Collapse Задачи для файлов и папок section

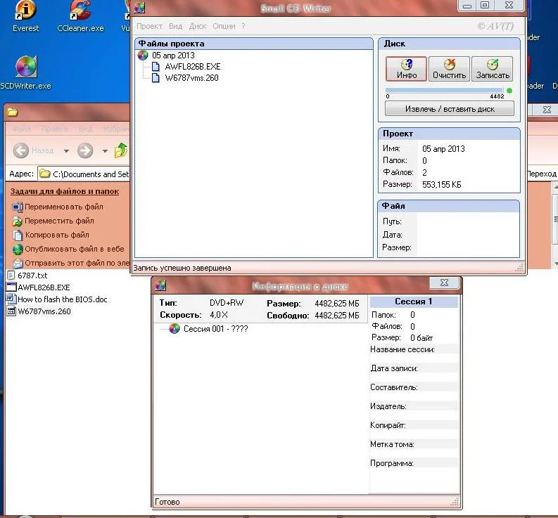(65, 191)
